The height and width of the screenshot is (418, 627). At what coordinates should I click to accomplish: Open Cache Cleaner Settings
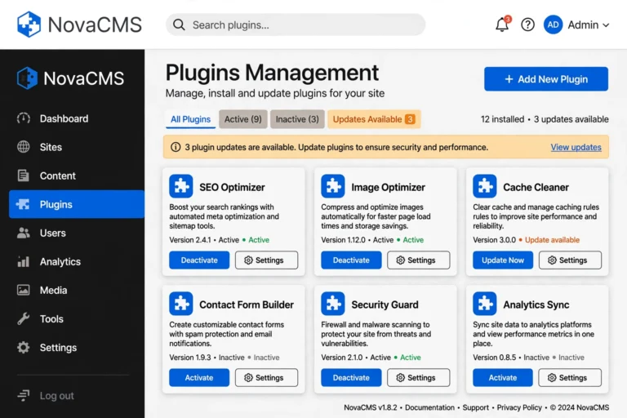point(570,260)
